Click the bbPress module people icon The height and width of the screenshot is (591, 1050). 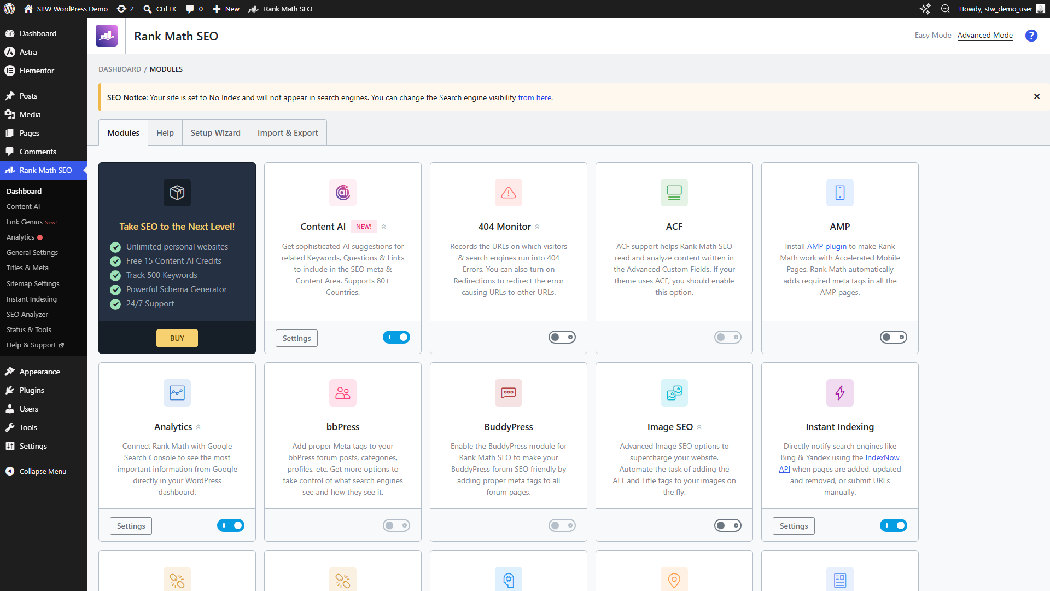[x=343, y=393]
